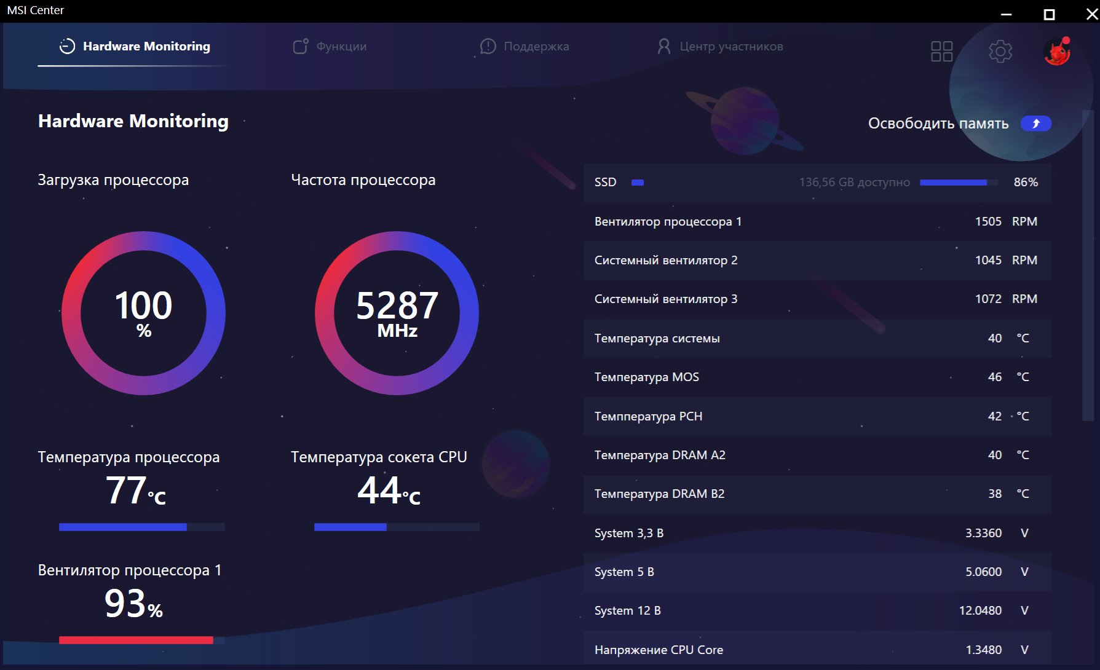Click the Функции tab icon
This screenshot has width=1100, height=670.
301,46
